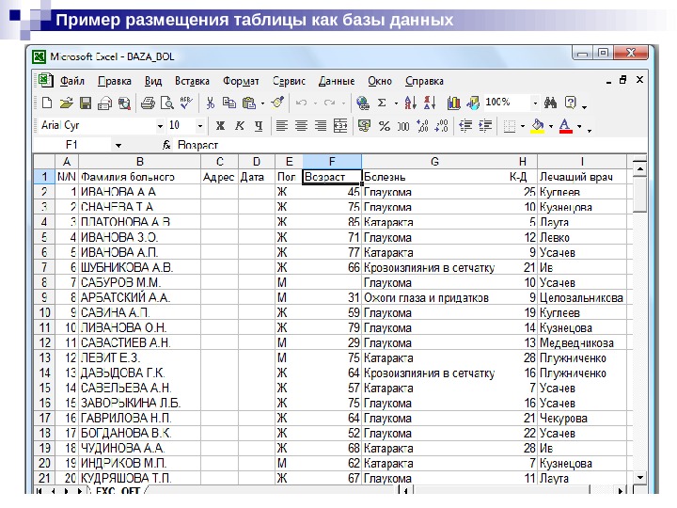Viewport: 677px width, 508px height.
Task: Paste from the clipboard
Action: pos(248,103)
